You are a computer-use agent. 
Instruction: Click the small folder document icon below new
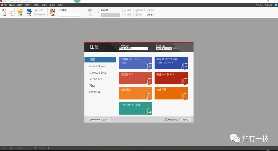pyautogui.click(x=11, y=15)
